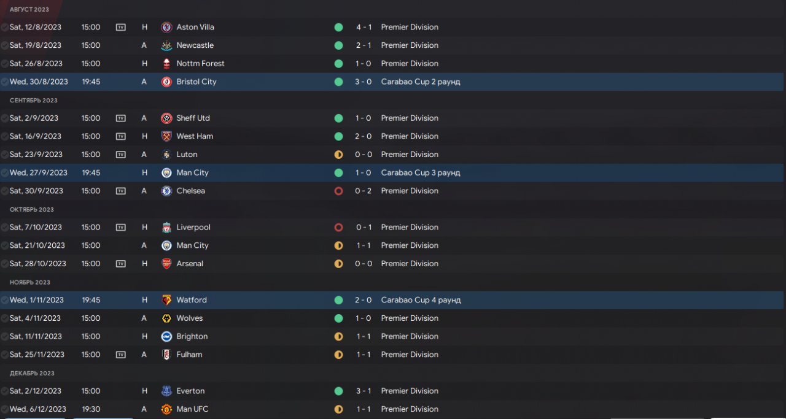The image size is (786, 419).
Task: Toggle the check circle next to Wed, 27/9/2023
Action: (x=5, y=173)
